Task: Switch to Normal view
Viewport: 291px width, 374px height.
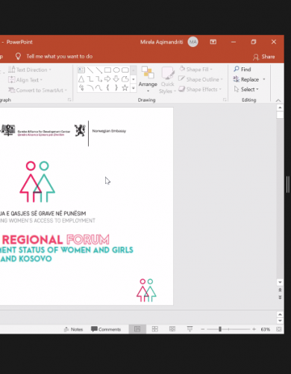Action: [x=137, y=329]
